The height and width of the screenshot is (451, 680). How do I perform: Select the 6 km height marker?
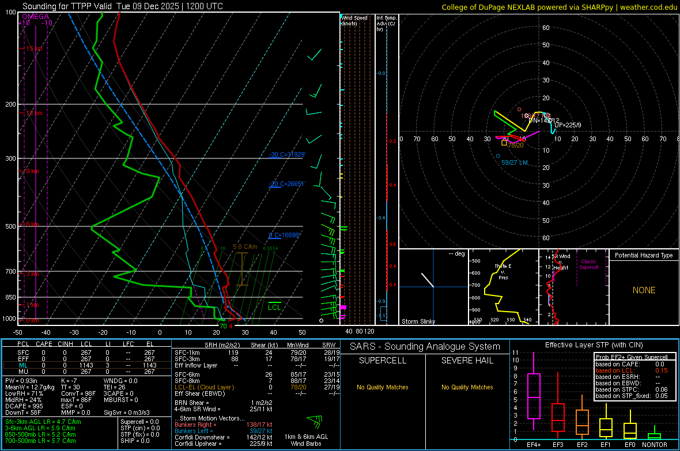[32, 224]
